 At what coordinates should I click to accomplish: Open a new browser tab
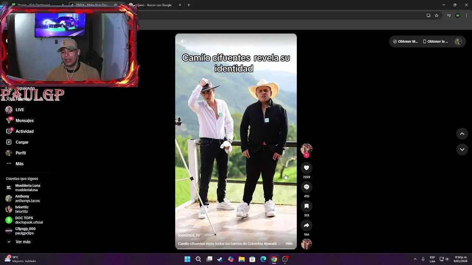(x=189, y=5)
